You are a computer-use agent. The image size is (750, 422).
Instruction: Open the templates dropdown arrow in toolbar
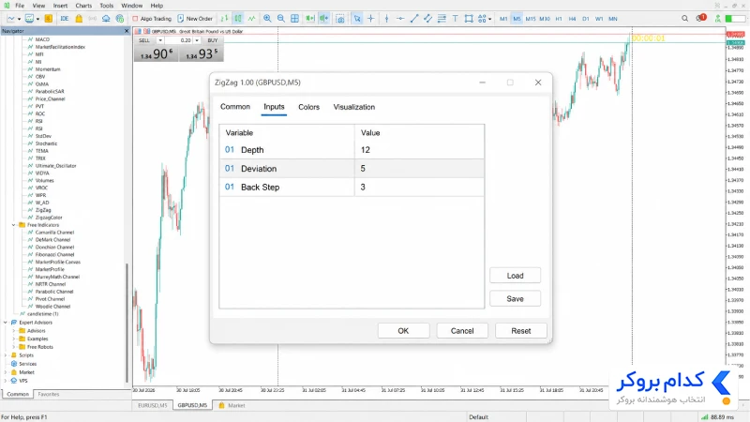coord(37,19)
